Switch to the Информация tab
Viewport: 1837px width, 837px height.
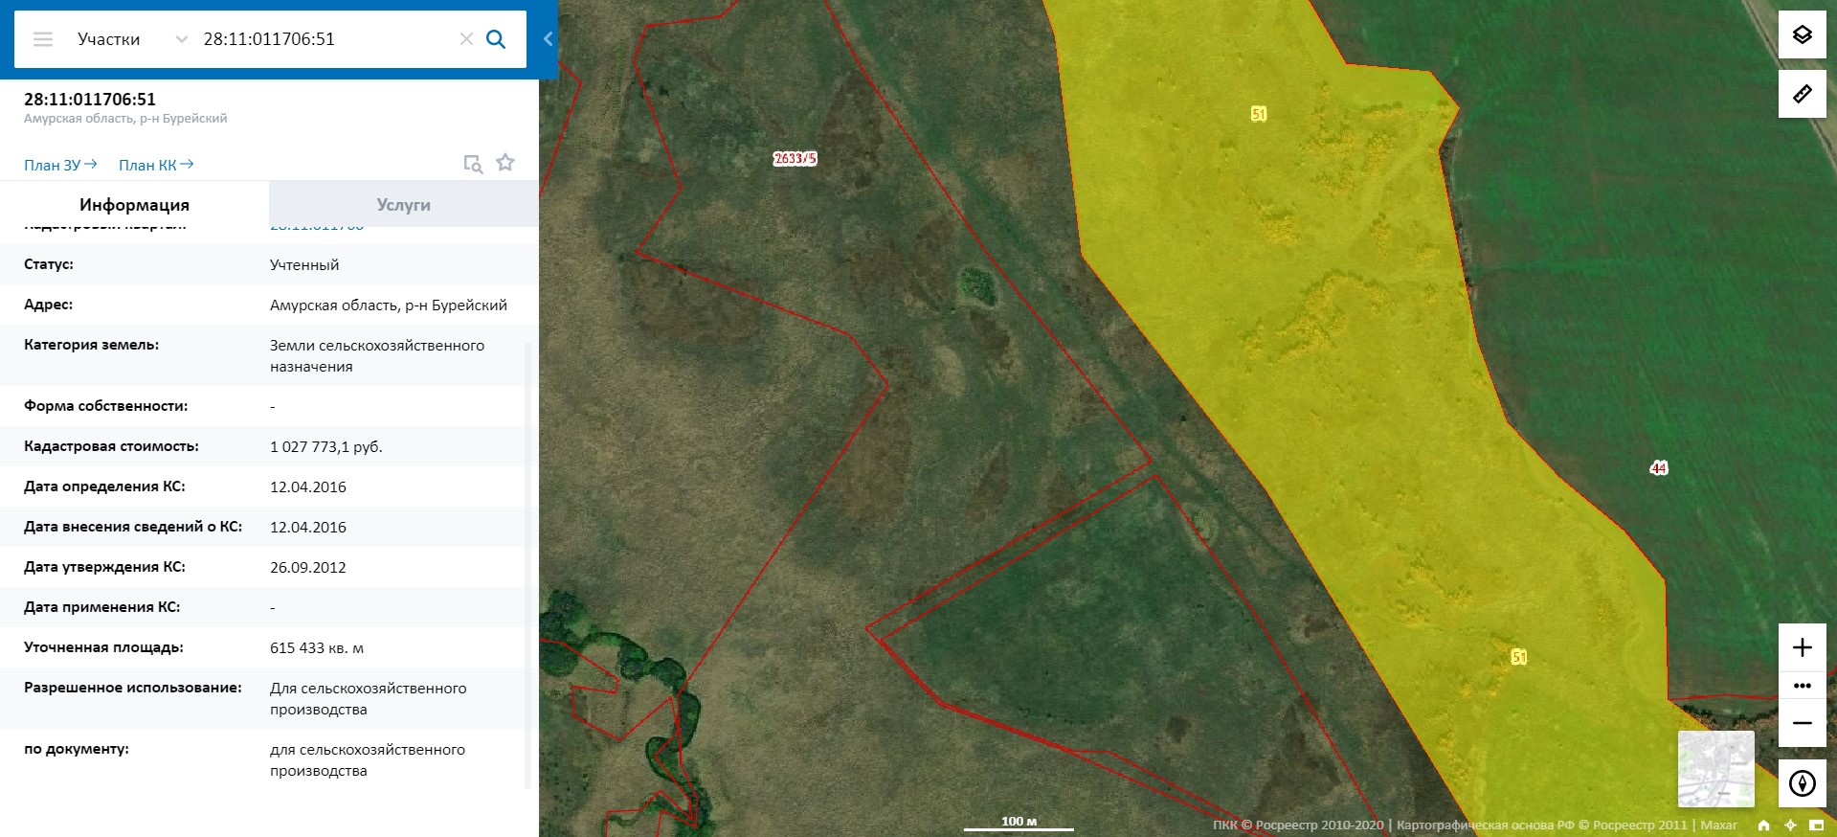point(134,204)
